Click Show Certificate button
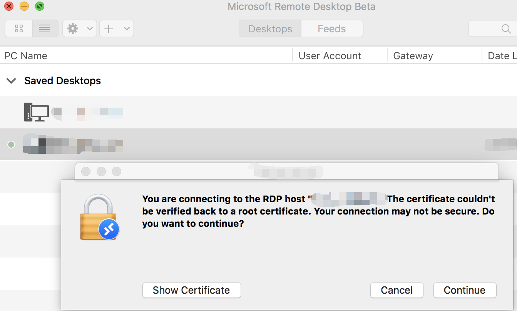Viewport: 517px width, 311px height. [191, 290]
